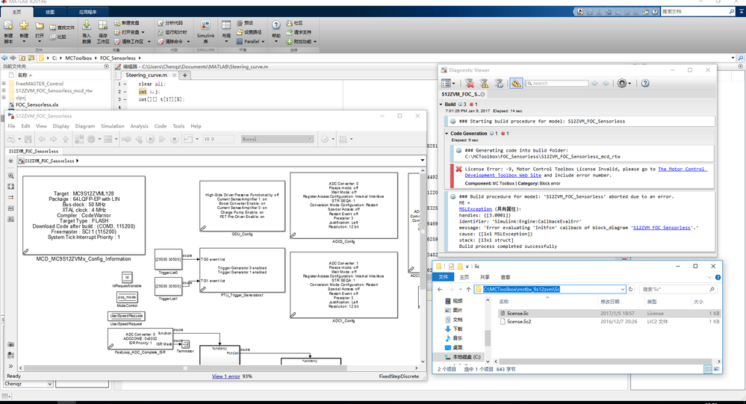Open the Simulink Diagram menu
Viewport: 746px width, 404px height.
[84, 126]
